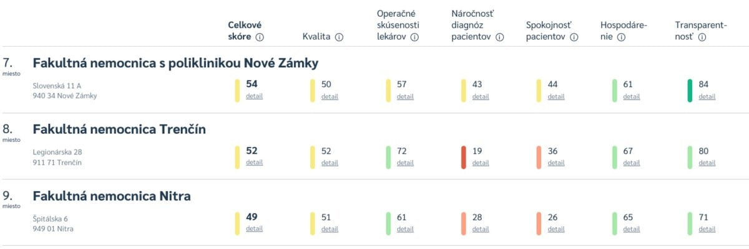Viewport: 749px width, 249px height.
Task: Click info icon beside Kvalita header
Action: (339, 37)
